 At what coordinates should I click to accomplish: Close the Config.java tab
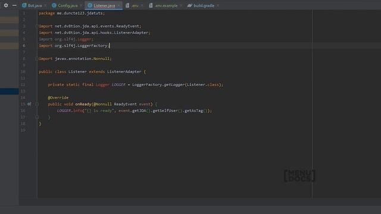pyautogui.click(x=81, y=5)
